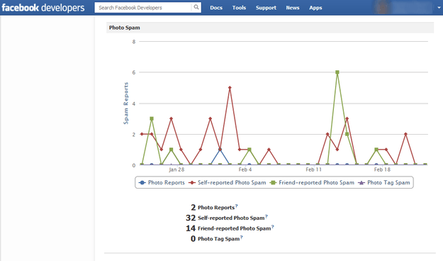Open the News section

[293, 8]
